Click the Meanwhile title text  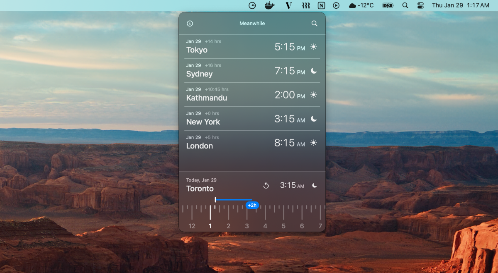252,24
